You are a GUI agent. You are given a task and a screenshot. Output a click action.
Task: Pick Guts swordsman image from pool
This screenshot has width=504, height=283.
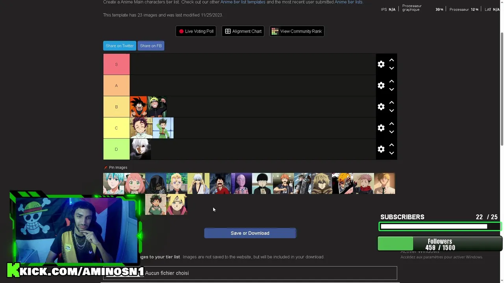click(x=302, y=184)
